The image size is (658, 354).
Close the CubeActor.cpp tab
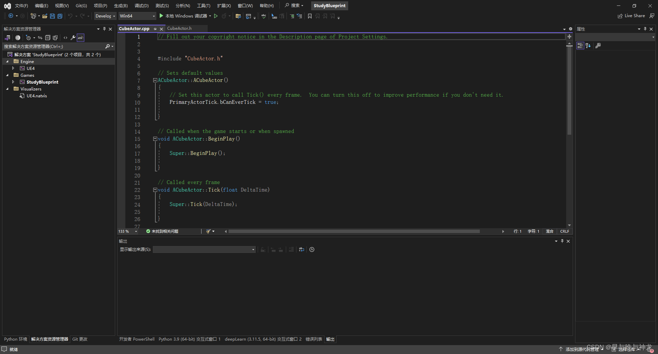click(x=161, y=29)
